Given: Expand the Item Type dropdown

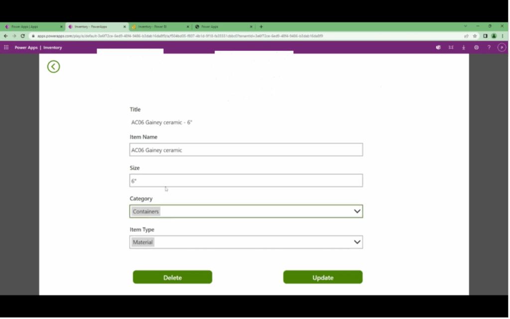Looking at the screenshot, I should point(357,242).
